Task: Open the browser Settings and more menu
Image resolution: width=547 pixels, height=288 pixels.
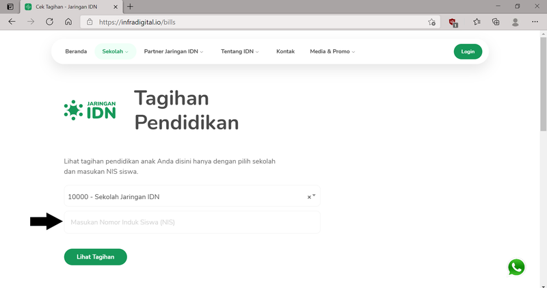Action: [535, 22]
